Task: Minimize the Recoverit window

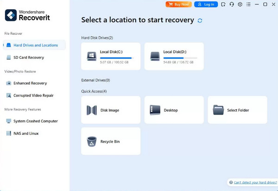Action: click(x=257, y=4)
